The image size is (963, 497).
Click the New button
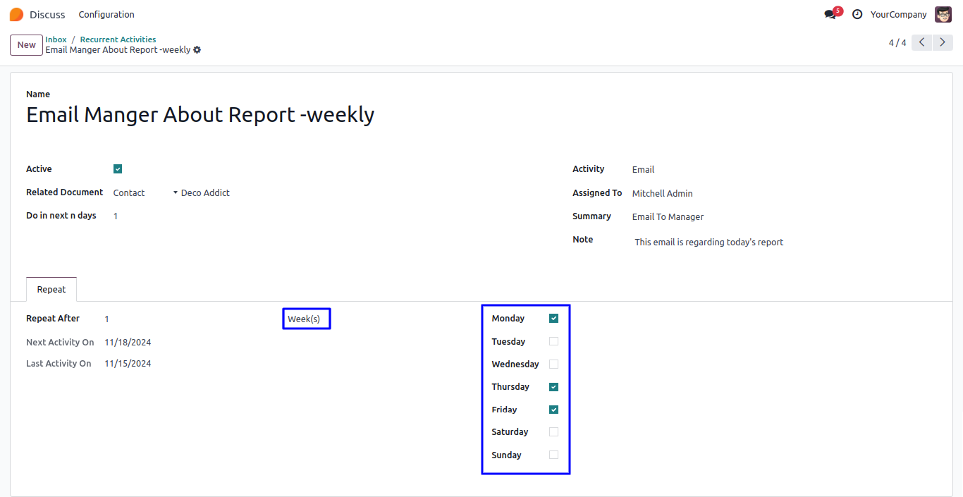[27, 45]
